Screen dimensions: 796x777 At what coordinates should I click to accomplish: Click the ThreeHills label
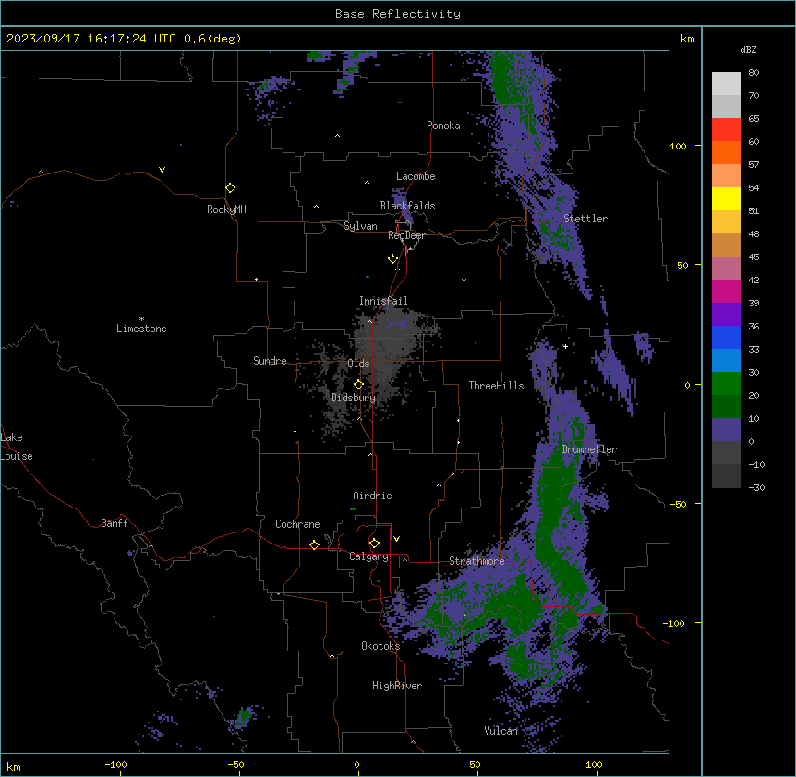tap(496, 386)
